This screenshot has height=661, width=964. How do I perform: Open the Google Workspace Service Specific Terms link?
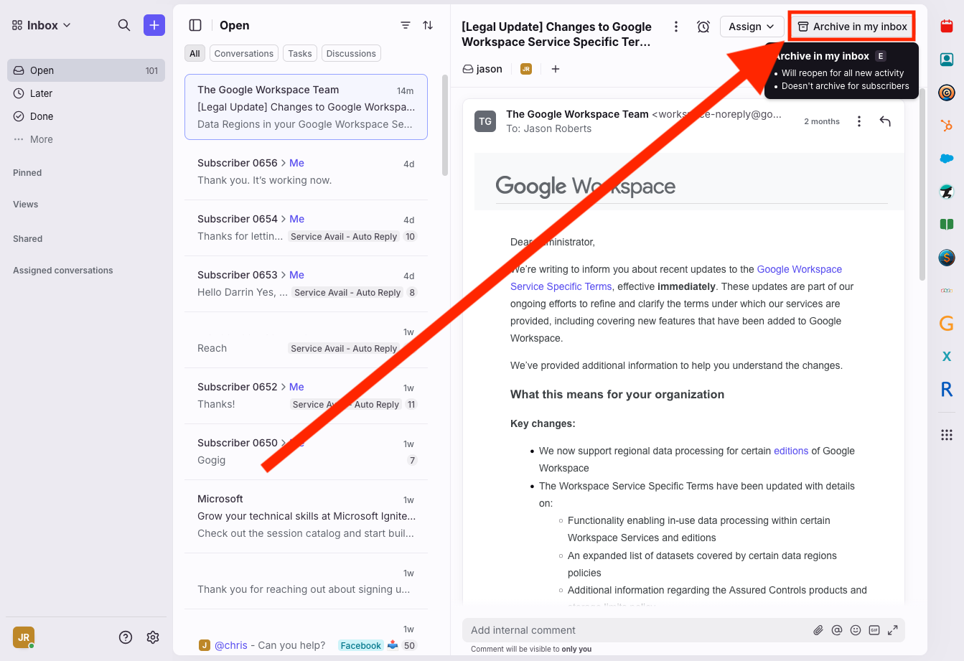click(799, 269)
